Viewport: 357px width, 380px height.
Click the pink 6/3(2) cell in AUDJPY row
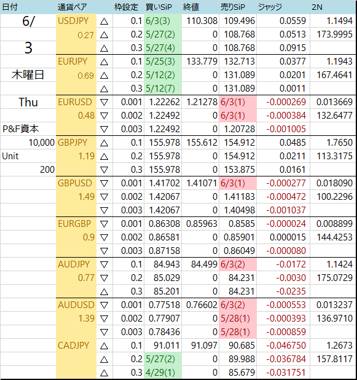(x=238, y=264)
